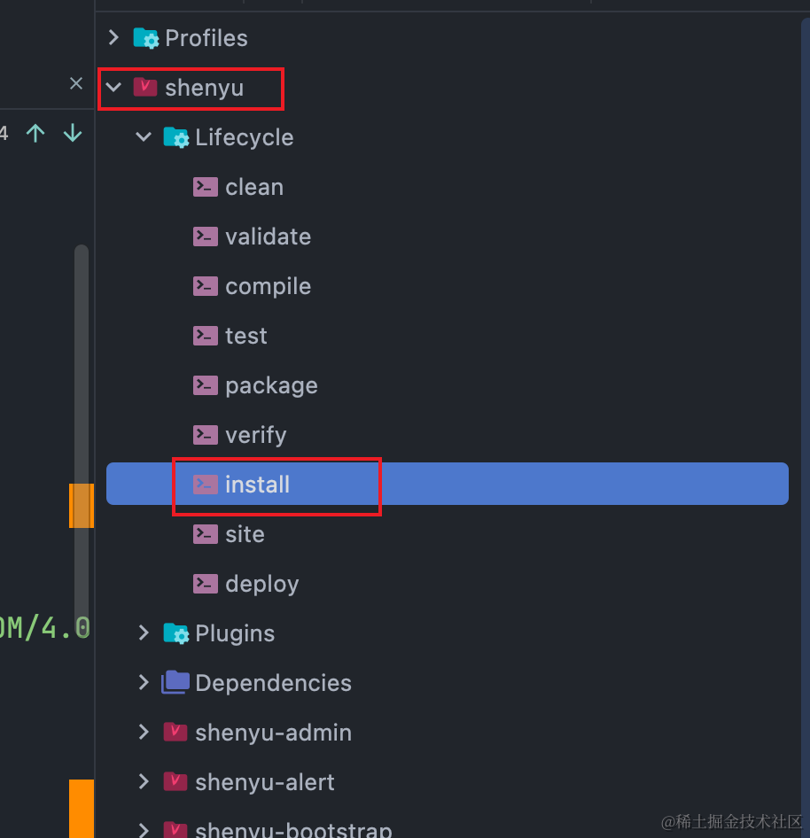Viewport: 810px width, 838px height.
Task: Click the verify goal terminal icon
Action: [x=206, y=435]
